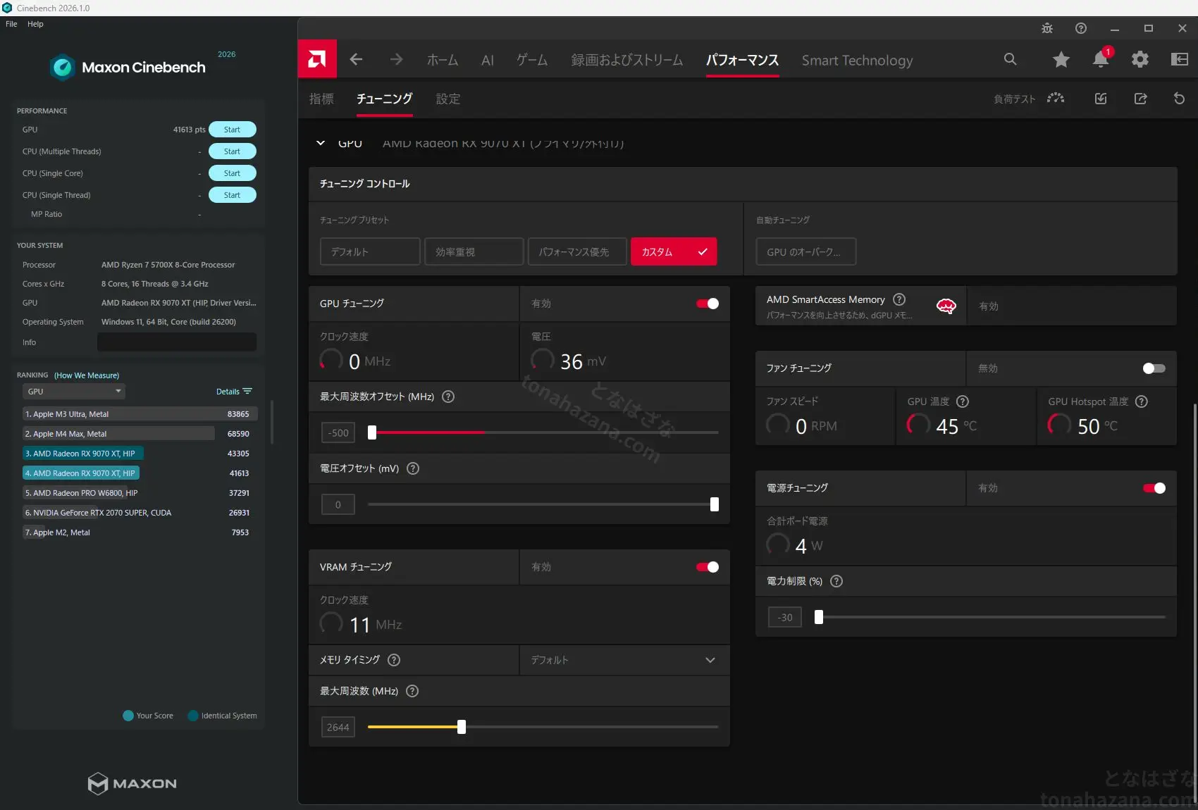
Task: Go back using the left arrow
Action: tap(356, 60)
